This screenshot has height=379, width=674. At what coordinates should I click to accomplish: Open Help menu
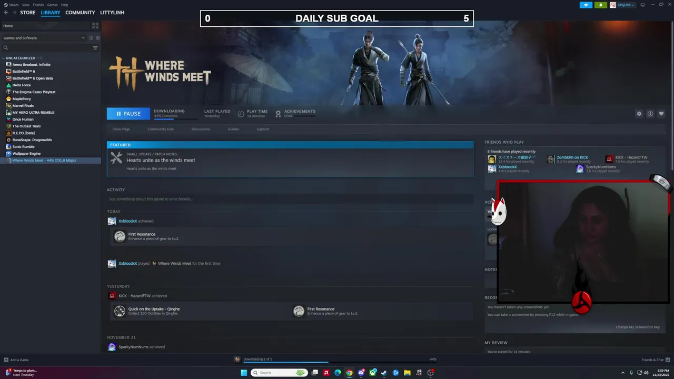[x=64, y=5]
